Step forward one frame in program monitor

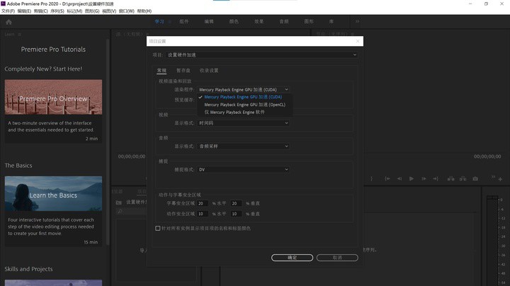pyautogui.click(x=424, y=178)
